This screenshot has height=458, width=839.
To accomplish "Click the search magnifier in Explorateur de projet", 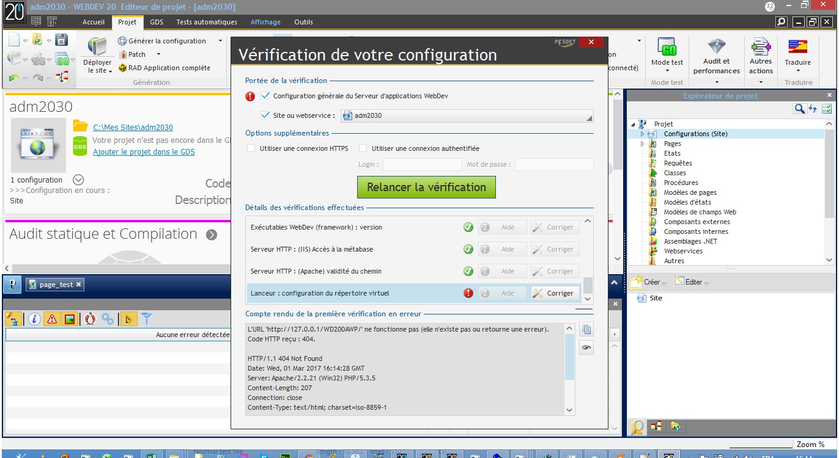I will [799, 109].
